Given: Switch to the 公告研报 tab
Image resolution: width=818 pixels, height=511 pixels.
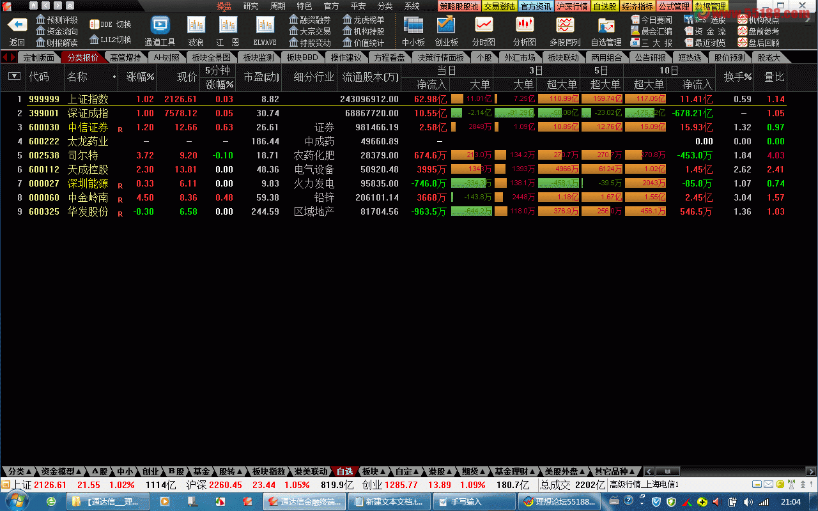Looking at the screenshot, I should click(651, 57).
